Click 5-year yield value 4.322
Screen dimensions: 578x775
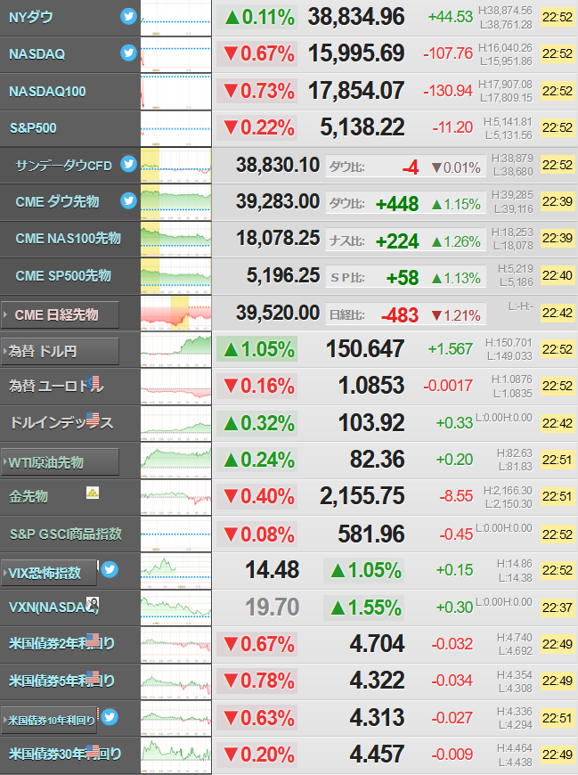tap(378, 680)
